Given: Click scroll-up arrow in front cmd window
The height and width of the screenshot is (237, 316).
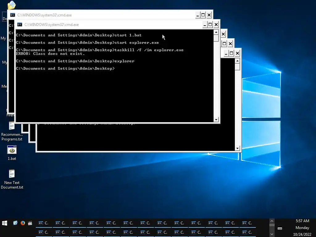Looking at the screenshot, I should [216, 32].
